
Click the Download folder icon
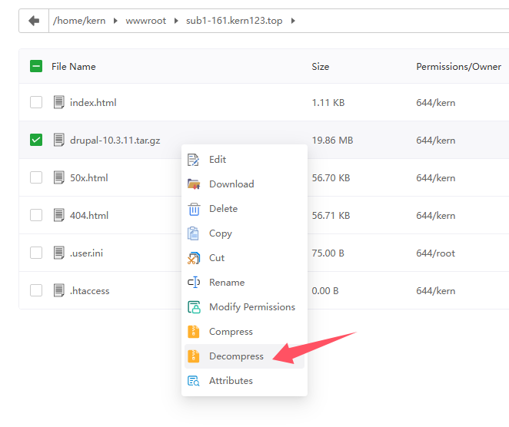194,184
